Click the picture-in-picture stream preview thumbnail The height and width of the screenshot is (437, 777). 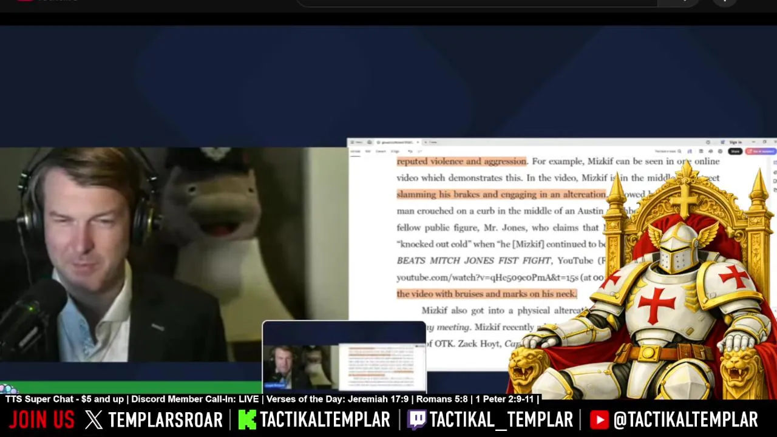pyautogui.click(x=344, y=357)
